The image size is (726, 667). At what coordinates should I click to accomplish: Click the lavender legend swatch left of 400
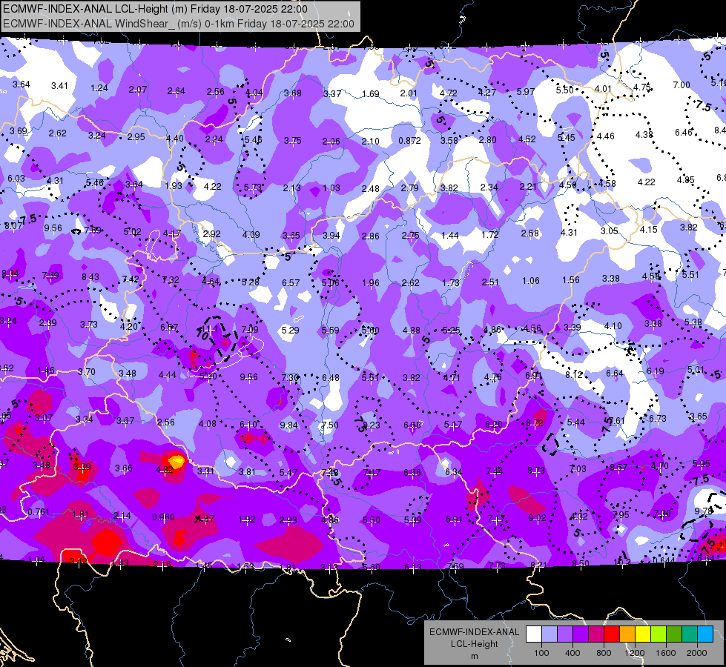(x=565, y=634)
